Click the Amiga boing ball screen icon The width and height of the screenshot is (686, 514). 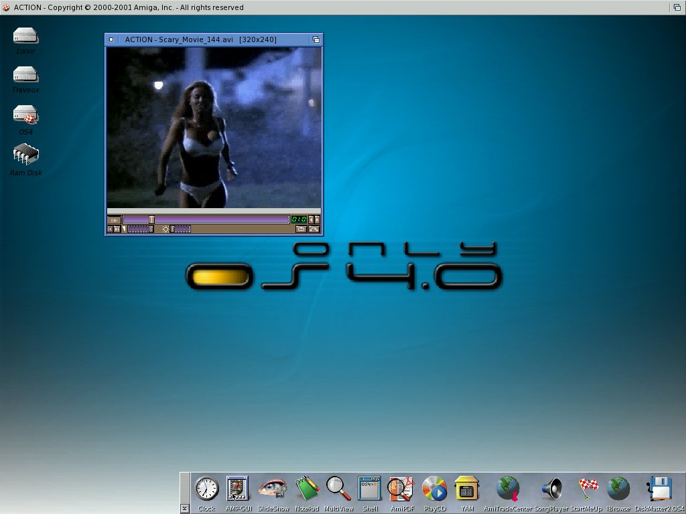pos(5,7)
